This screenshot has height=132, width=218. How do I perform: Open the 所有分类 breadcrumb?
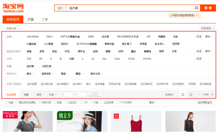(12, 29)
